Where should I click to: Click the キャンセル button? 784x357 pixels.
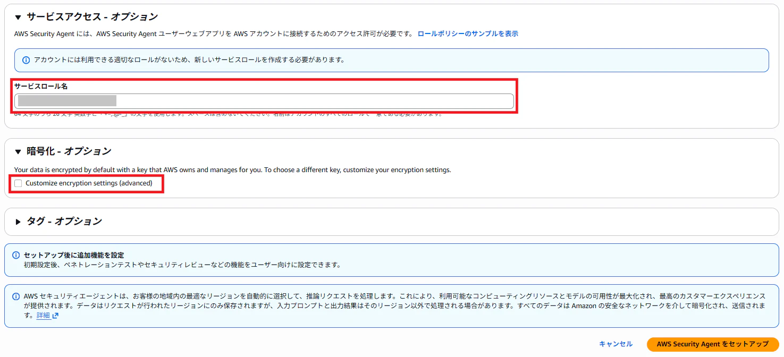pos(616,344)
